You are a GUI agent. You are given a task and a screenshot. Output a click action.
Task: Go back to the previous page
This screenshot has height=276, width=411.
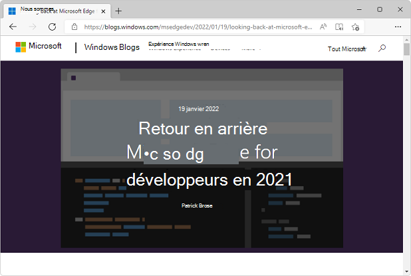click(13, 27)
